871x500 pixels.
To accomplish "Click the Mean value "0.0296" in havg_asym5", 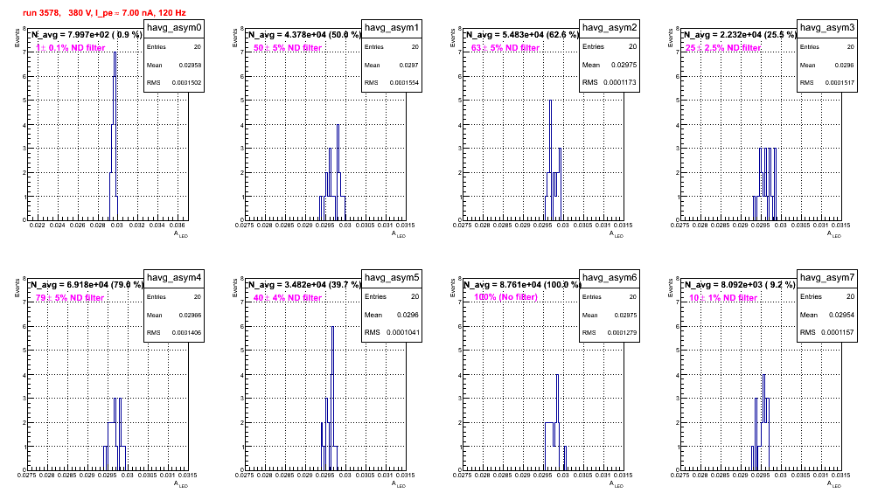I will pos(408,315).
